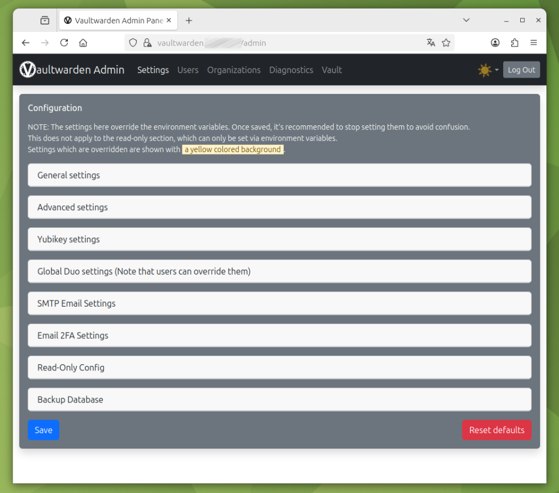Click the browser home icon
Image resolution: width=559 pixels, height=493 pixels.
83,43
